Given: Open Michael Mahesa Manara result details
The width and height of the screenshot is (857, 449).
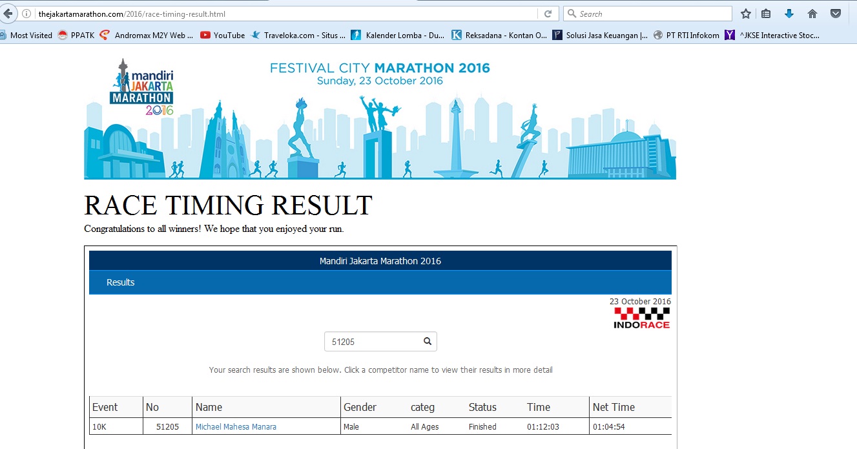Looking at the screenshot, I should tap(236, 427).
